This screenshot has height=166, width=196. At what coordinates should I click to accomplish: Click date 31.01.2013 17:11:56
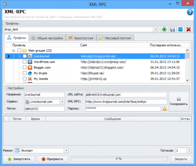[x=165, y=62]
